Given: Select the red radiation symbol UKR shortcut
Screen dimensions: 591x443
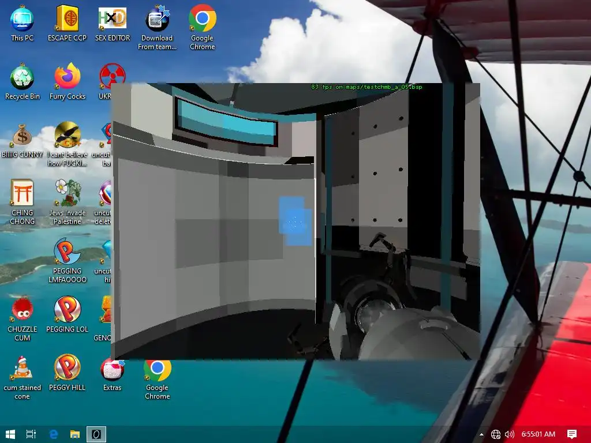Looking at the screenshot, I should (111, 82).
